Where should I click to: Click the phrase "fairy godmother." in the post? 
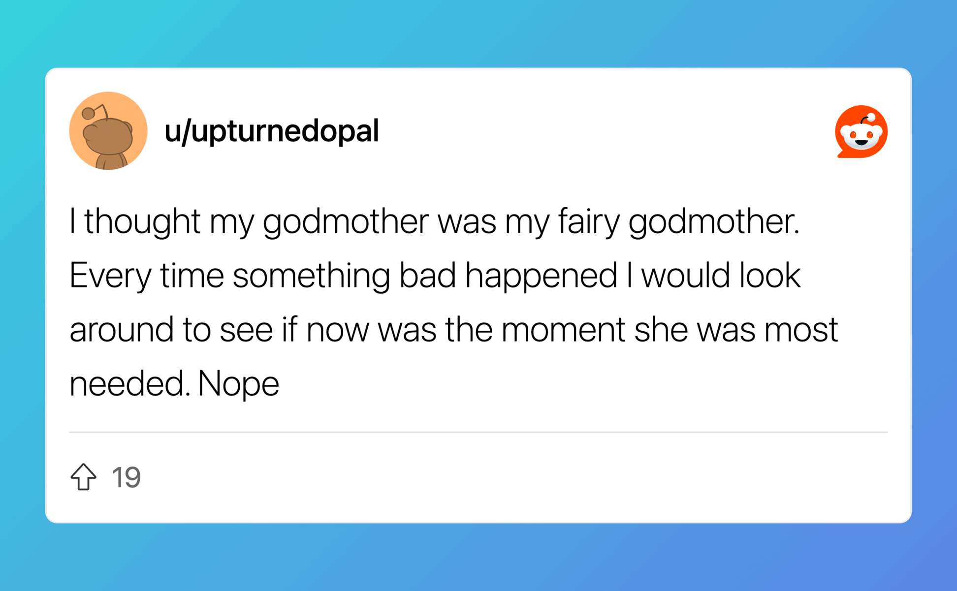click(x=678, y=221)
